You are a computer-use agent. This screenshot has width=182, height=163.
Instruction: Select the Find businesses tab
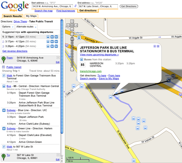66,11
